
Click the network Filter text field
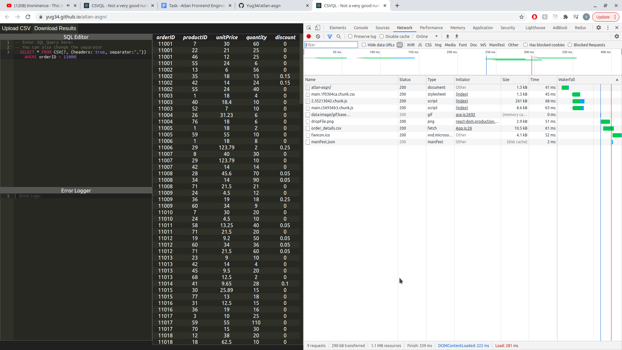click(331, 45)
